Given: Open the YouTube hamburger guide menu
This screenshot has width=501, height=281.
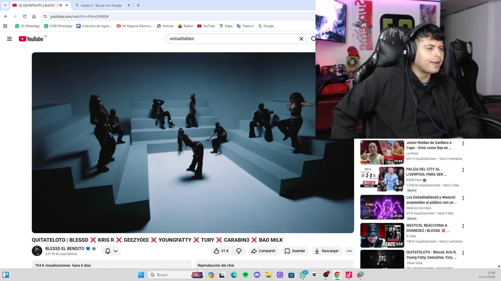Looking at the screenshot, I should pos(9,39).
